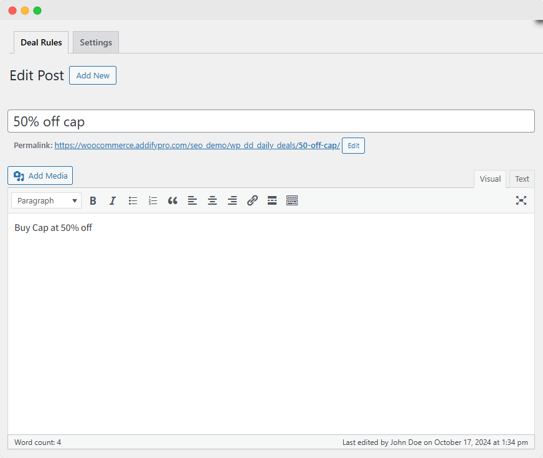Click the post title input field
Viewport: 543px width, 458px height.
click(271, 121)
